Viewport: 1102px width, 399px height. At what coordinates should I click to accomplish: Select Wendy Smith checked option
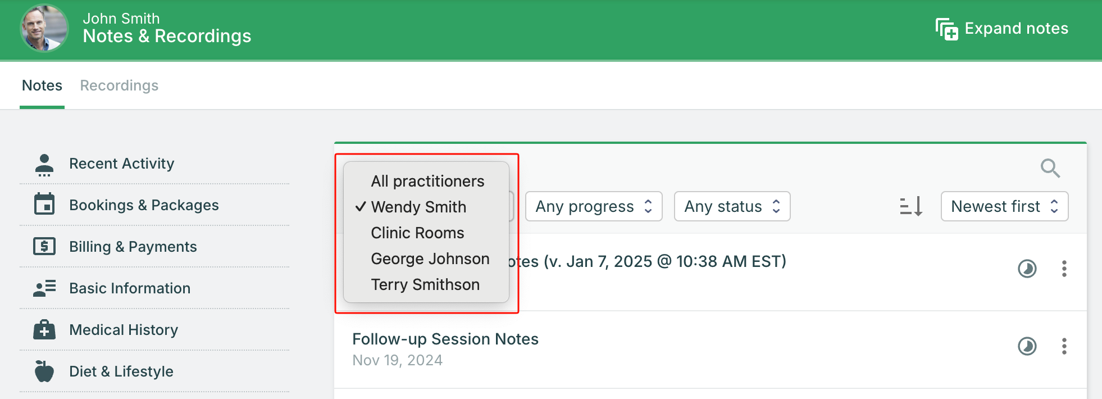pyautogui.click(x=418, y=207)
